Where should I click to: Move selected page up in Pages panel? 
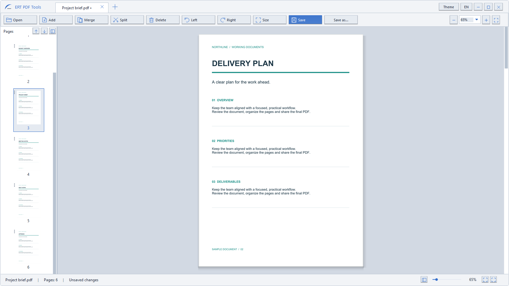point(36,31)
